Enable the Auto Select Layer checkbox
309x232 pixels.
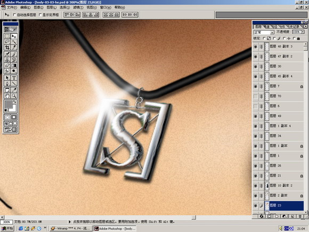14,15
